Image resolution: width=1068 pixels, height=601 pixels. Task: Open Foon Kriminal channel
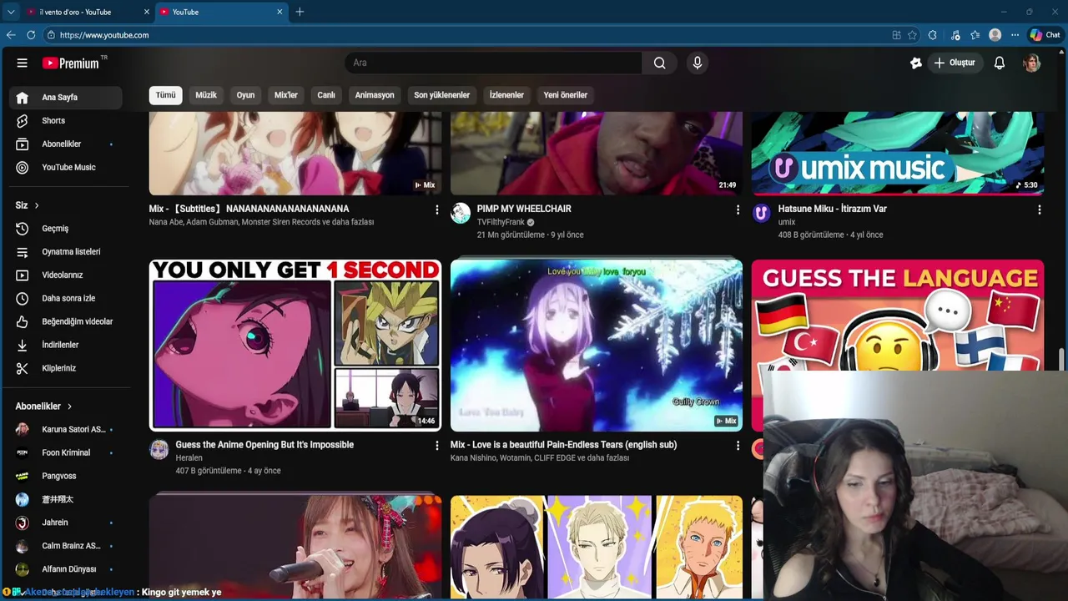point(66,453)
